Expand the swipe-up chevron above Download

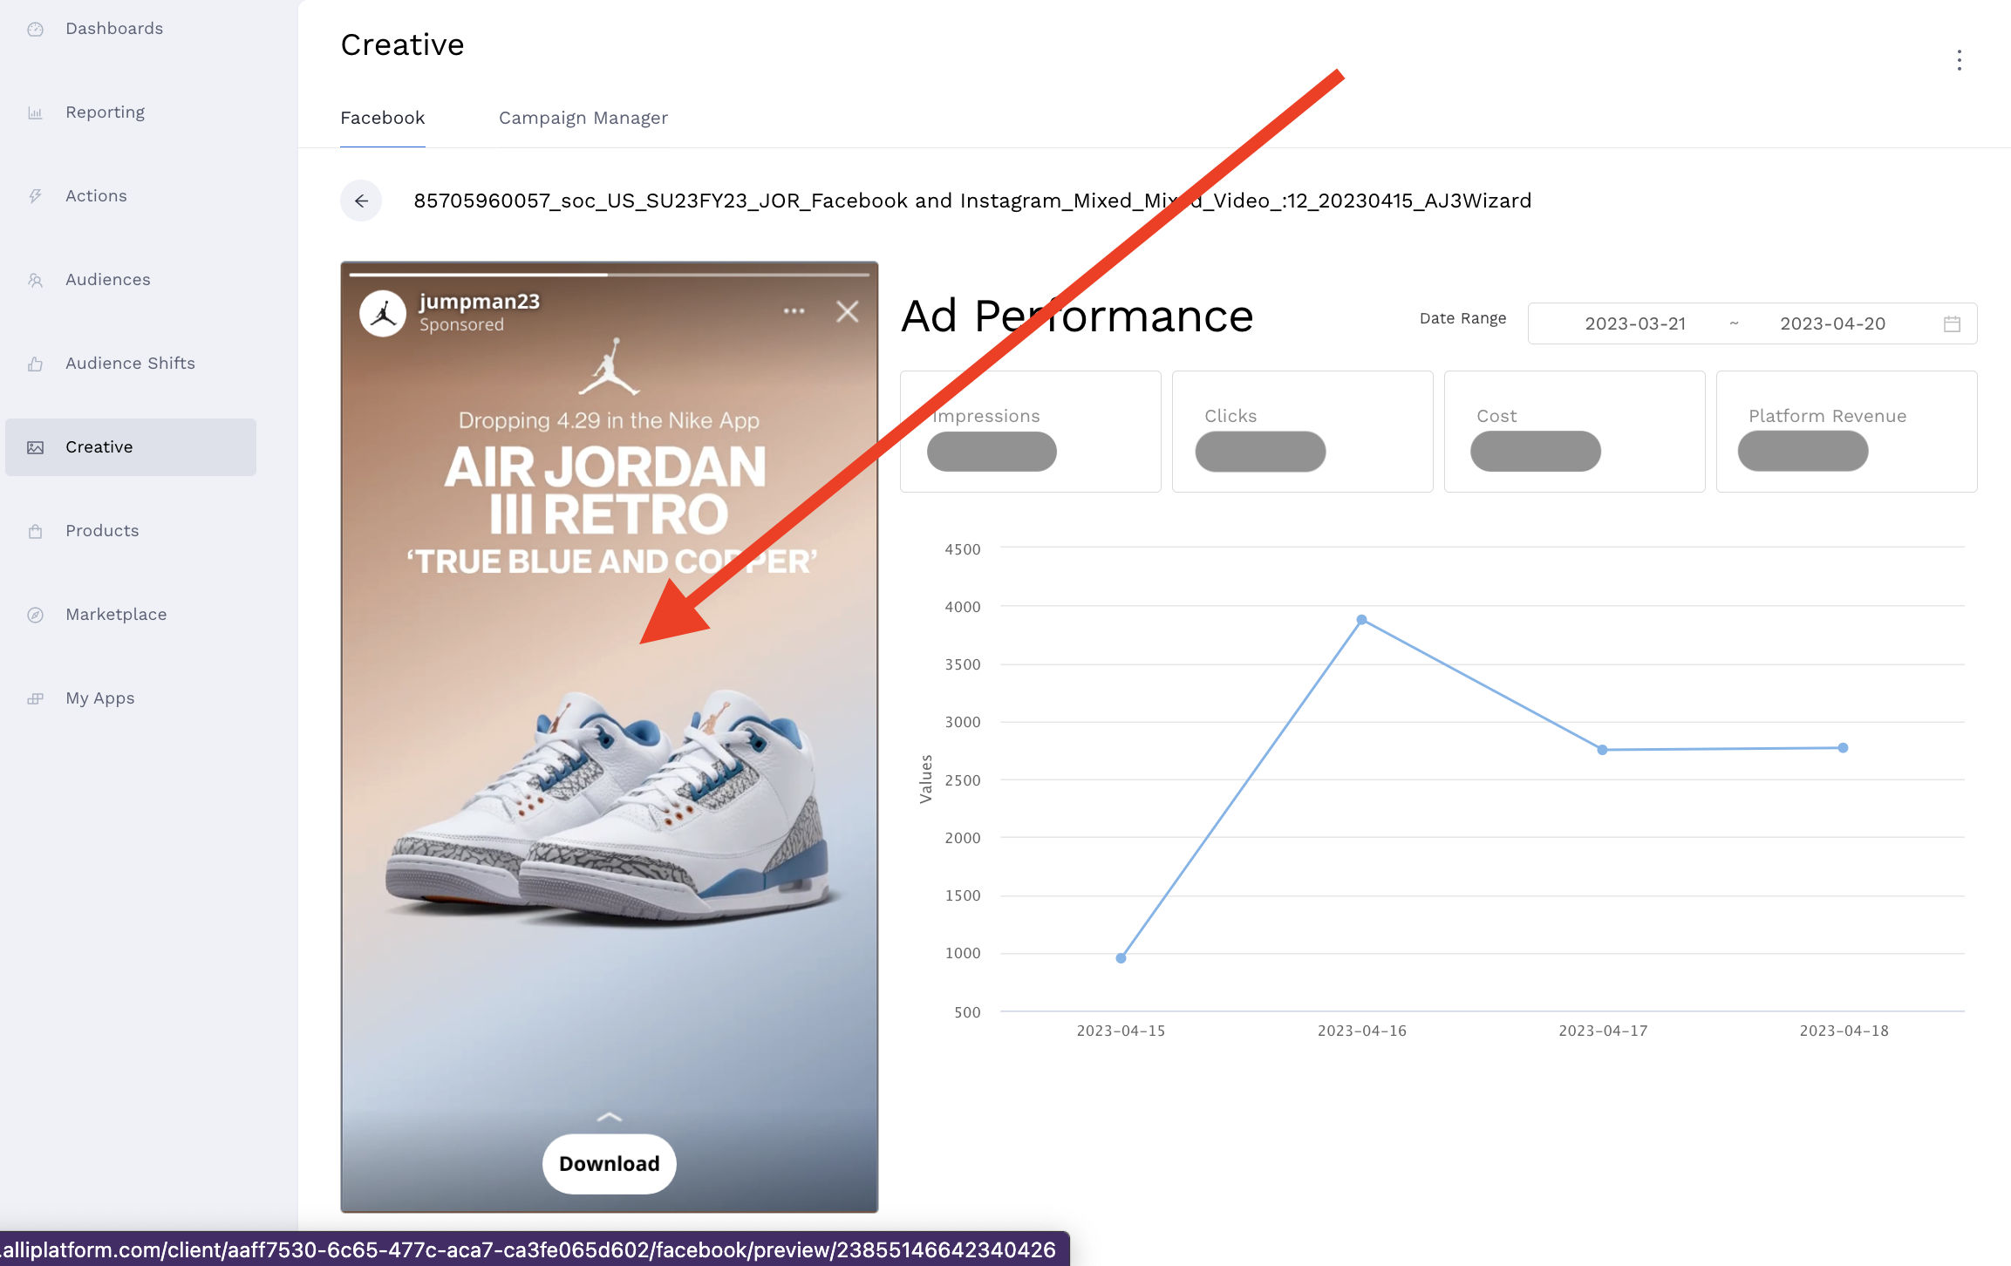[609, 1117]
